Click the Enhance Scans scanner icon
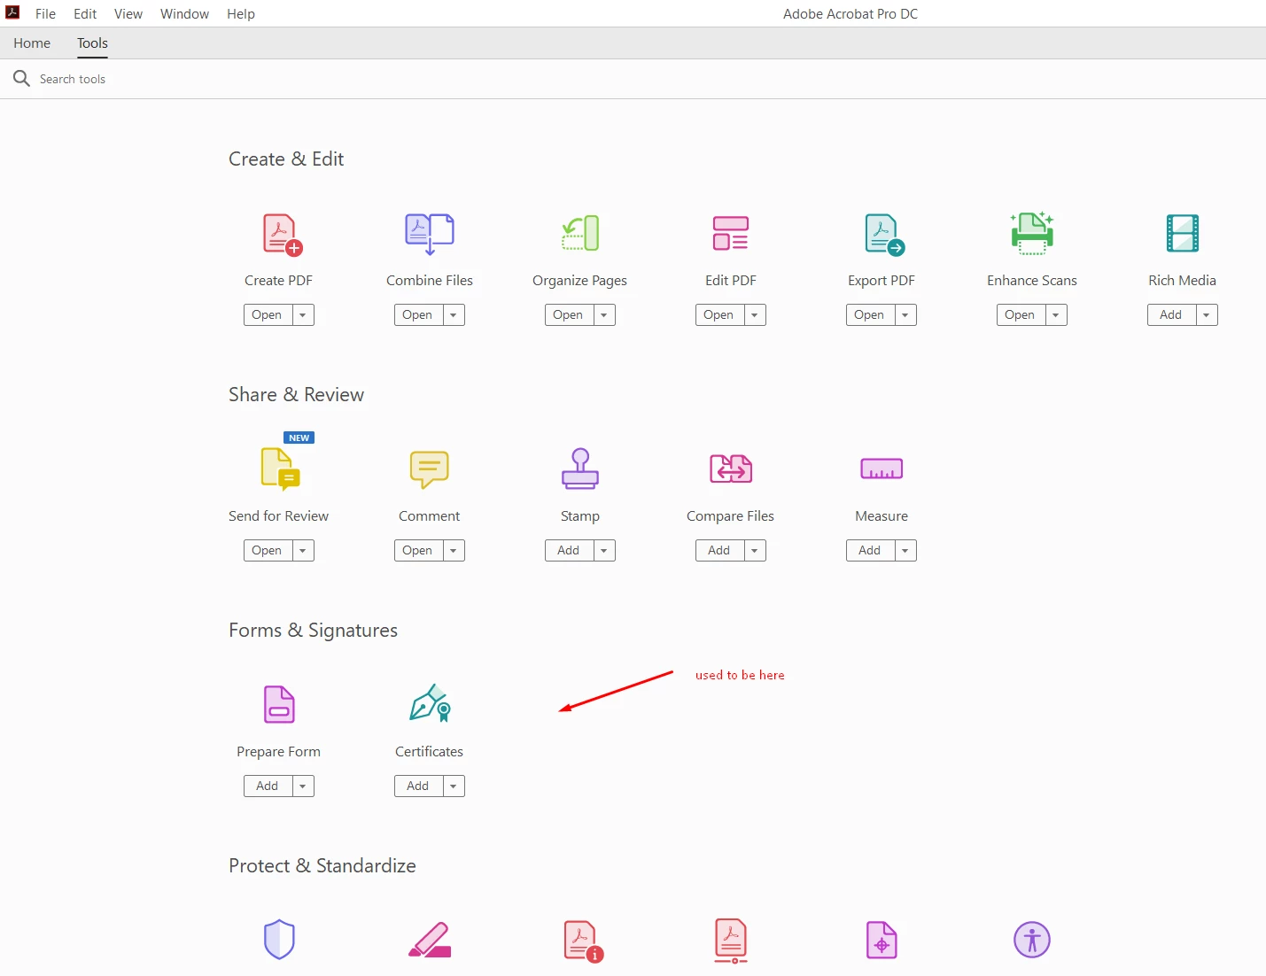Screen dimensions: 1266x976 (x=1032, y=233)
